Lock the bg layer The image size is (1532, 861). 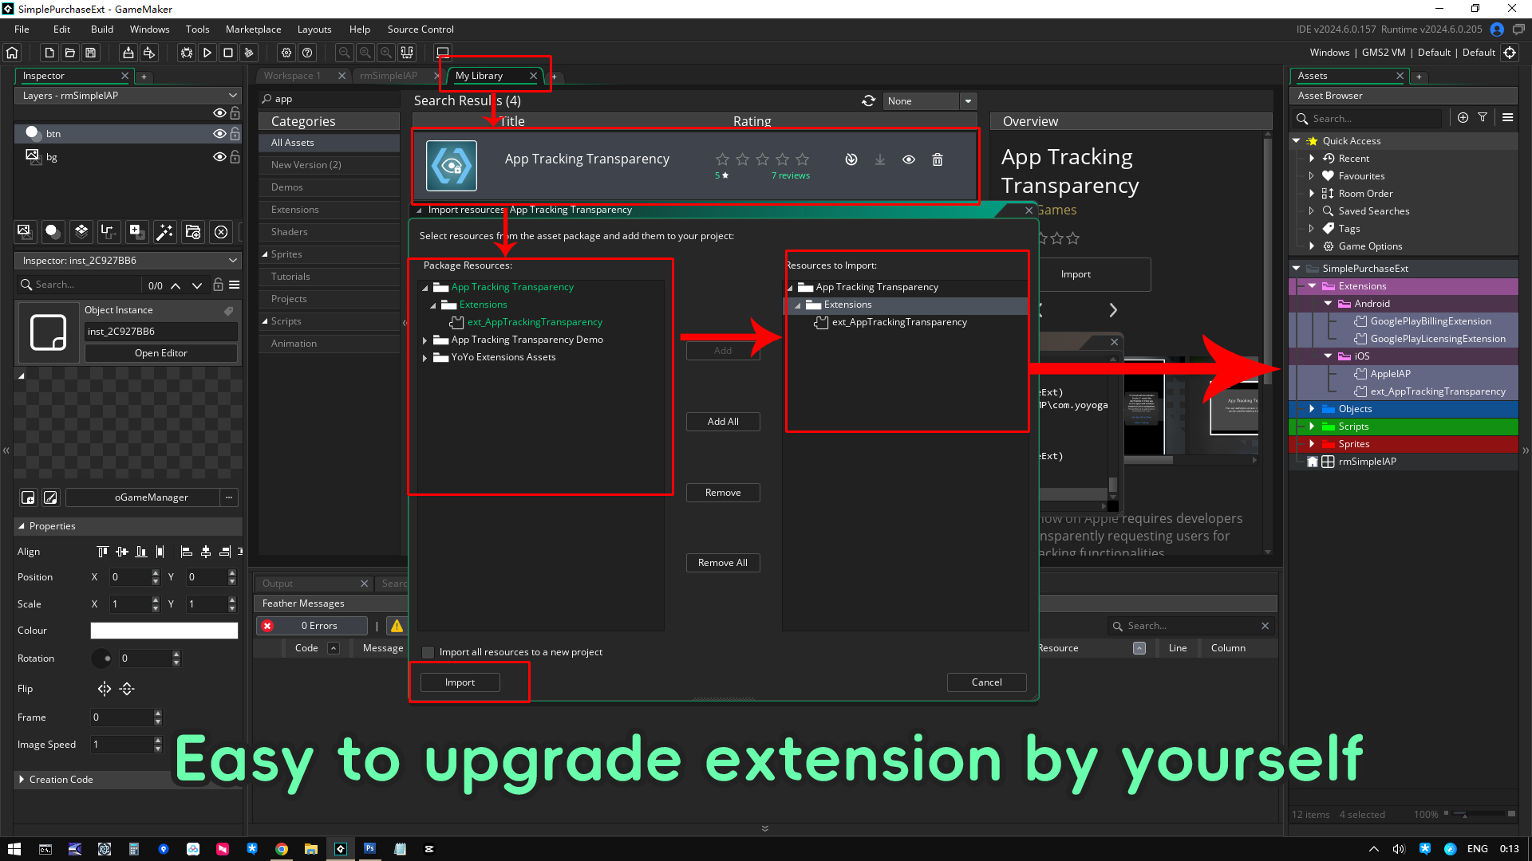235,157
